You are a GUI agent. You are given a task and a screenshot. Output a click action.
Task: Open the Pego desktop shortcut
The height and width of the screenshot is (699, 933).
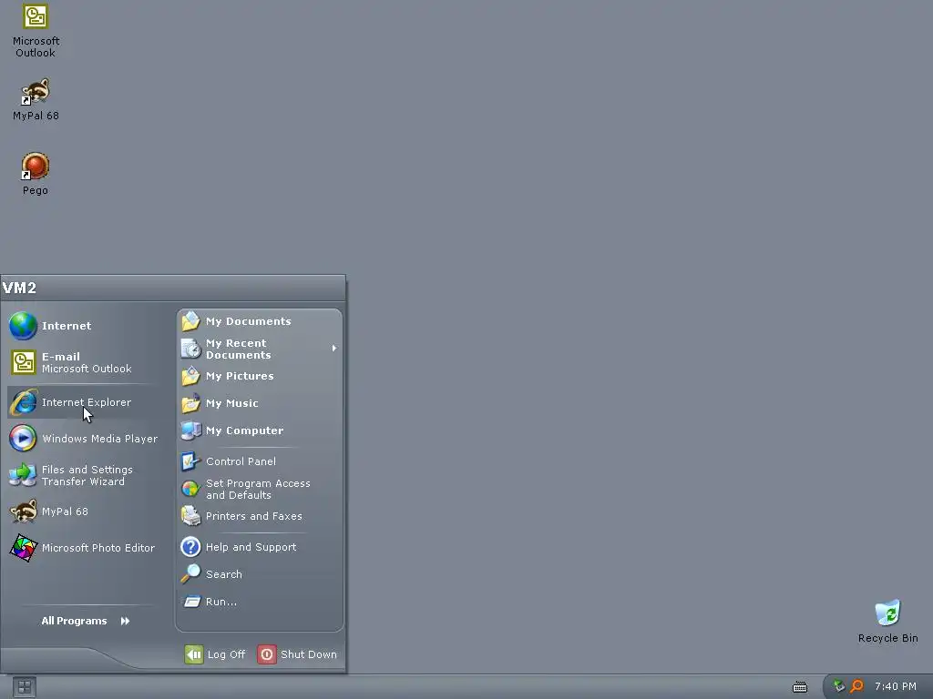click(x=36, y=174)
